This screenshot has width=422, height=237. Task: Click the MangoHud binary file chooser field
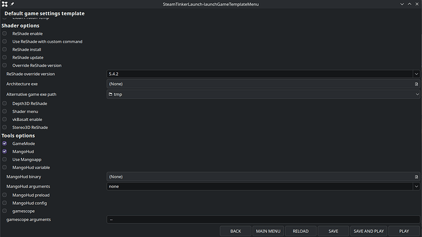click(x=263, y=177)
